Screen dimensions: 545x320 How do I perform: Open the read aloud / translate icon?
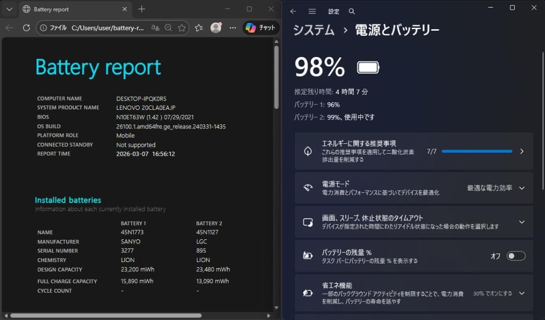pyautogui.click(x=155, y=28)
